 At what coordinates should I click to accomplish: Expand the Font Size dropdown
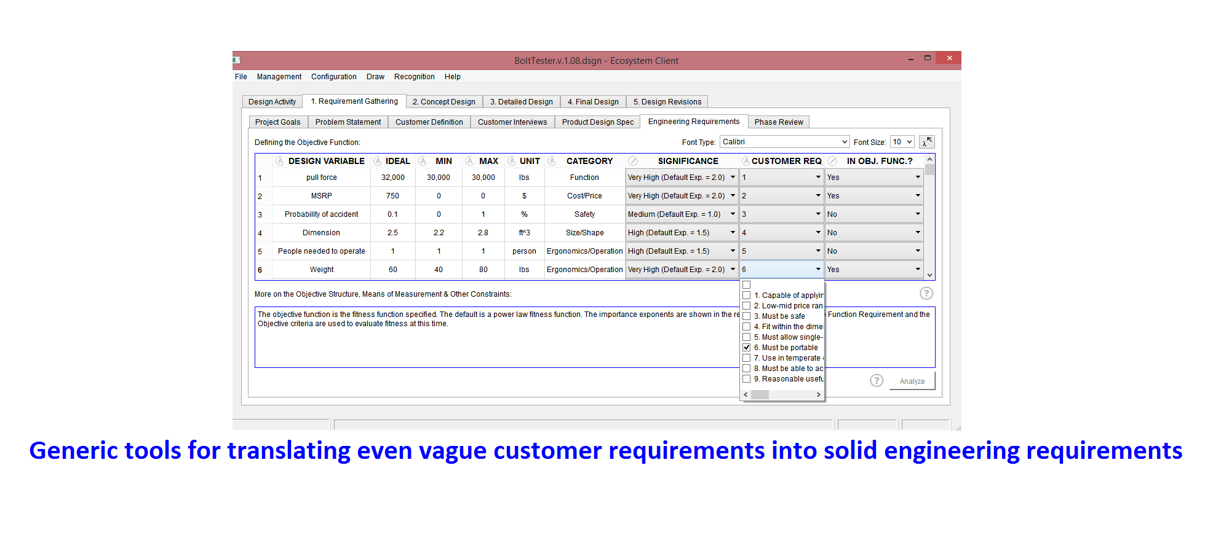click(x=902, y=142)
